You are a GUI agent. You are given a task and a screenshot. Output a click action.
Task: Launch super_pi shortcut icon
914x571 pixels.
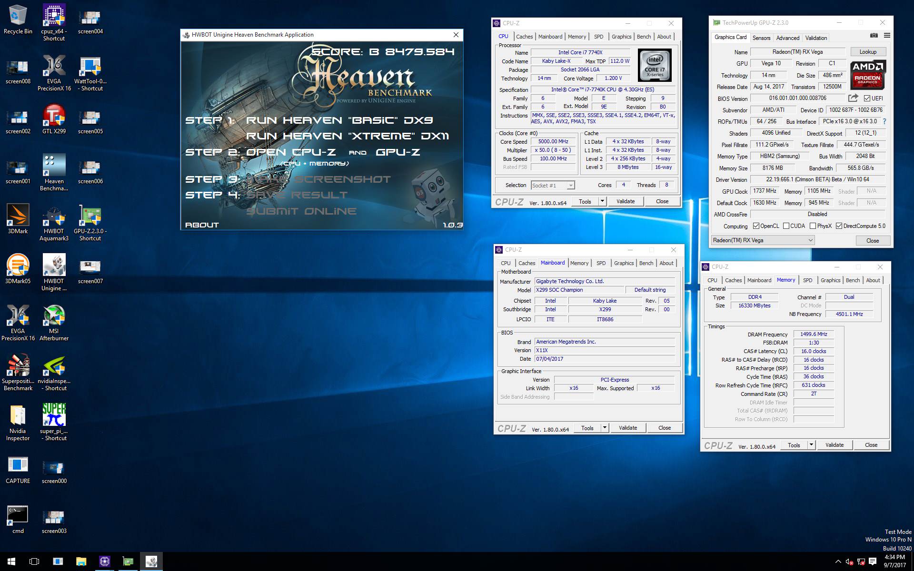54,423
